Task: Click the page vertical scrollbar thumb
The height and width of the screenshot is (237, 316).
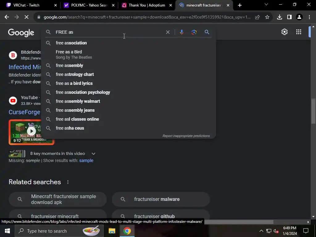Action: pos(313,111)
